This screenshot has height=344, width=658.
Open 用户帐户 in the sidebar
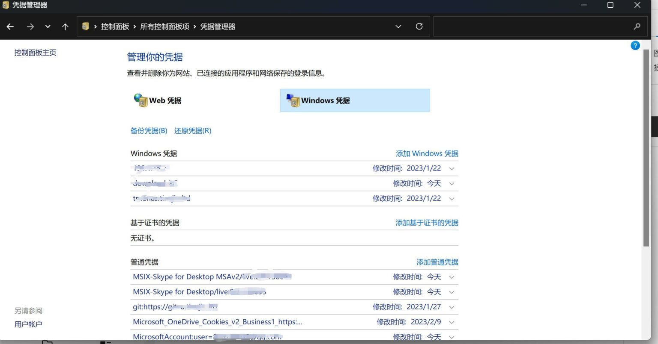[28, 324]
